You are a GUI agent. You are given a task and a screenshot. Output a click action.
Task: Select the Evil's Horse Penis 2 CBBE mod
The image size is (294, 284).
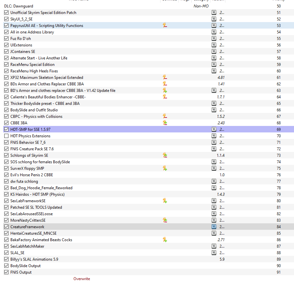(x=32, y=175)
